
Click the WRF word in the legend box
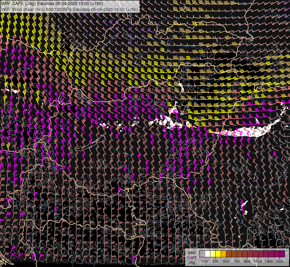coord(192,253)
